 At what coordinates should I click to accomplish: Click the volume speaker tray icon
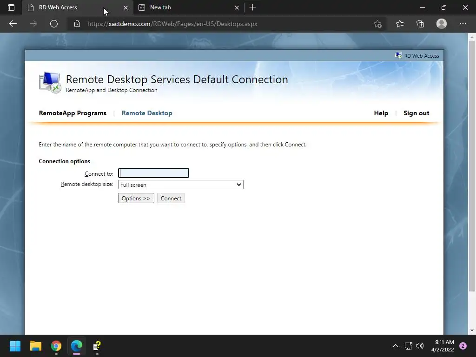420,346
